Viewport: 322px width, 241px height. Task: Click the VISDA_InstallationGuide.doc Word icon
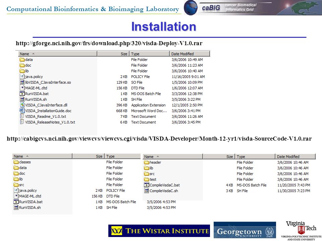22,111
